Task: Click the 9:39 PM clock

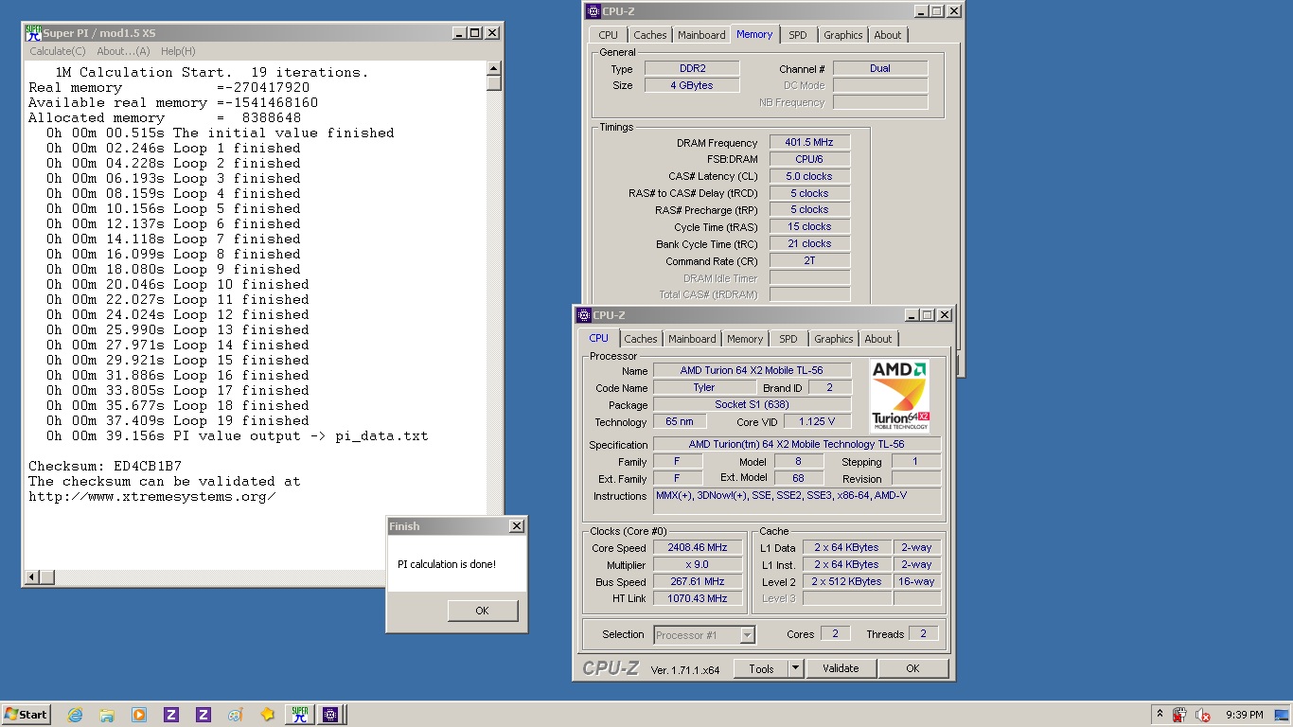Action: [x=1244, y=715]
